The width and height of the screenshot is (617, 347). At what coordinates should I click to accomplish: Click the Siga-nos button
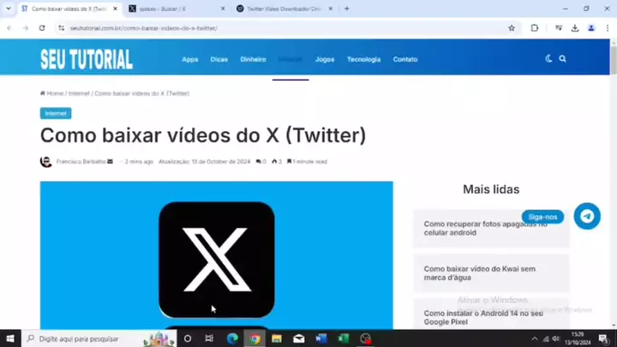542,217
